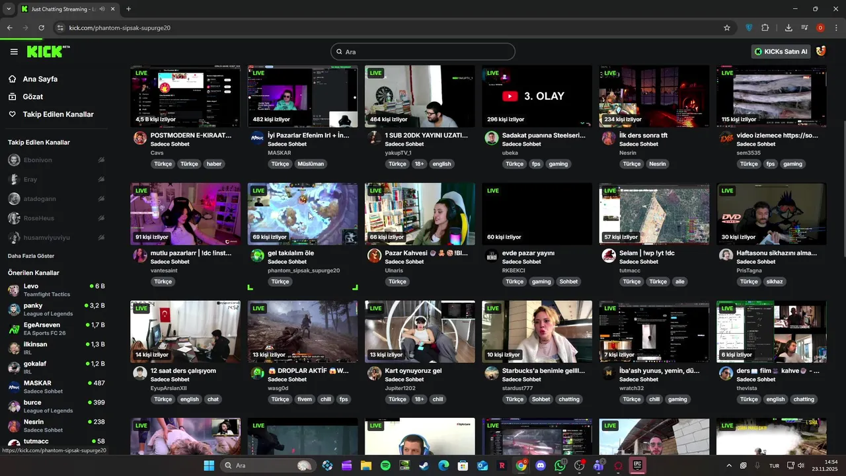This screenshot has height=476, width=846.
Task: Open Chrome downloads icon
Action: [788, 28]
